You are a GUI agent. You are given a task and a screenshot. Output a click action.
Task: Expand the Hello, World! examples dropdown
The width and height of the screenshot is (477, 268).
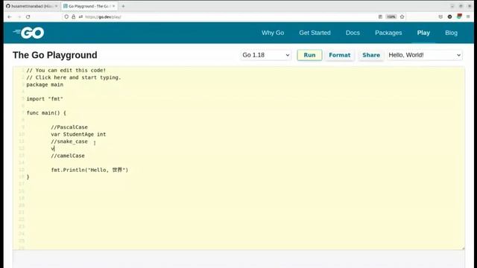pyautogui.click(x=425, y=55)
